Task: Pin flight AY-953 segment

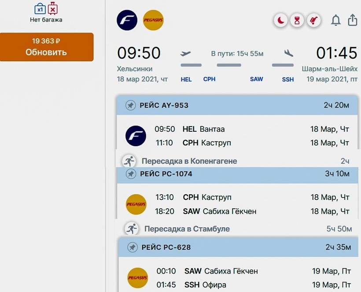Action: (130, 105)
